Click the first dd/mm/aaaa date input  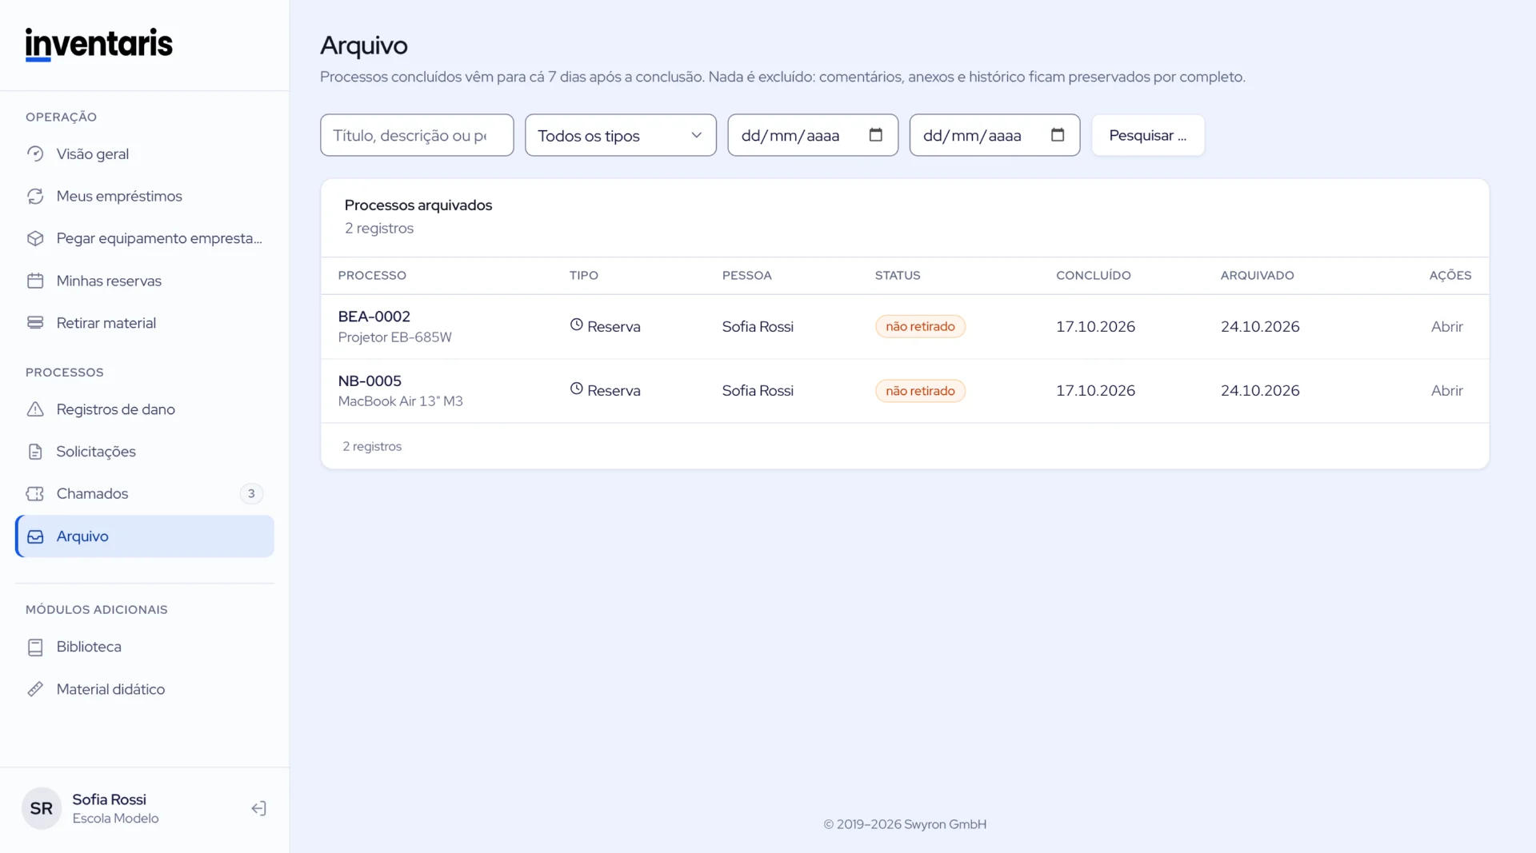point(813,135)
